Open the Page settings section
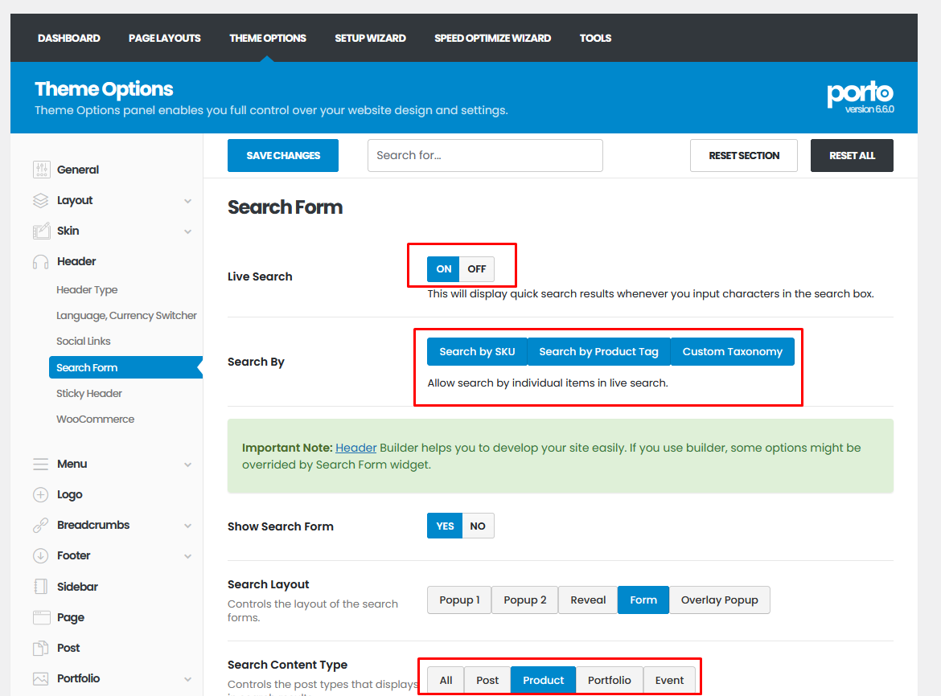This screenshot has width=941, height=696. (71, 617)
